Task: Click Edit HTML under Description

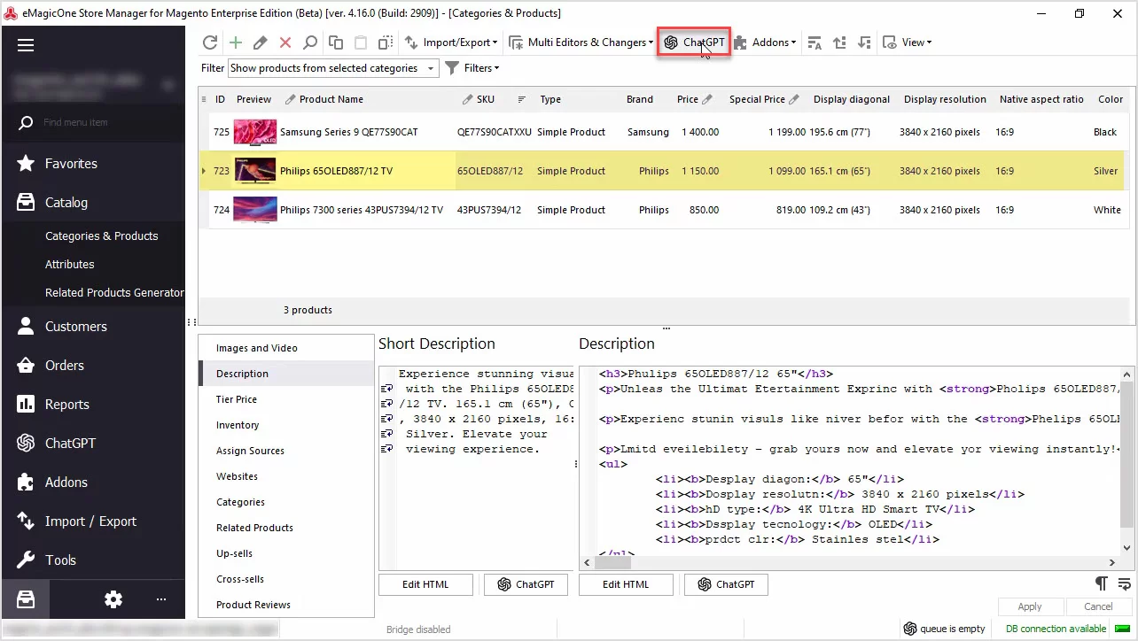Action: click(626, 584)
